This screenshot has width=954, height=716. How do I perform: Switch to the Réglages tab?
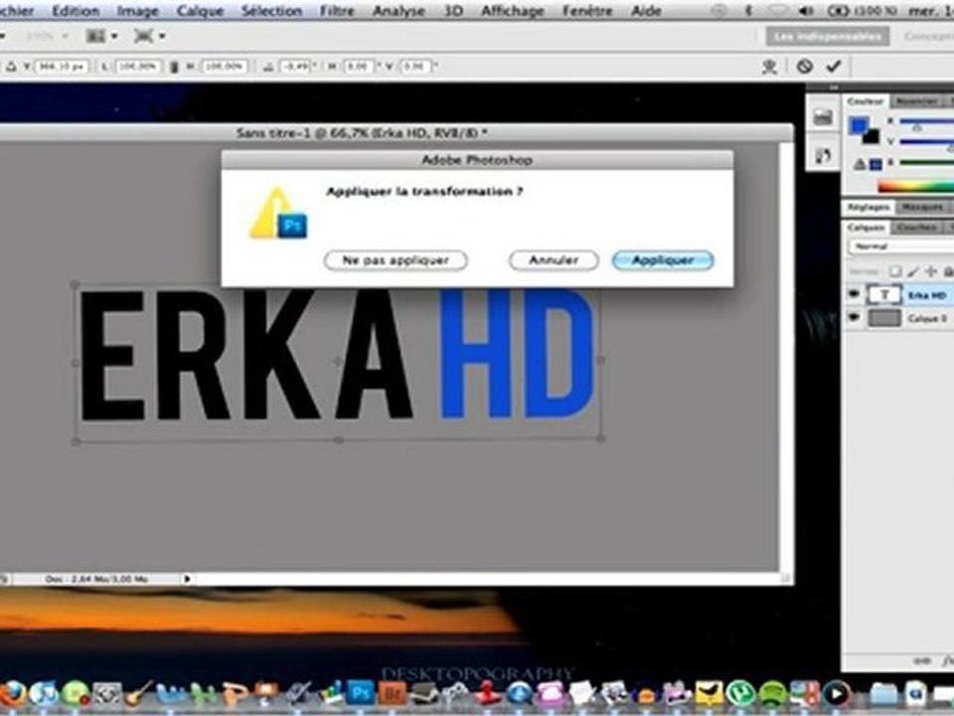coord(869,207)
